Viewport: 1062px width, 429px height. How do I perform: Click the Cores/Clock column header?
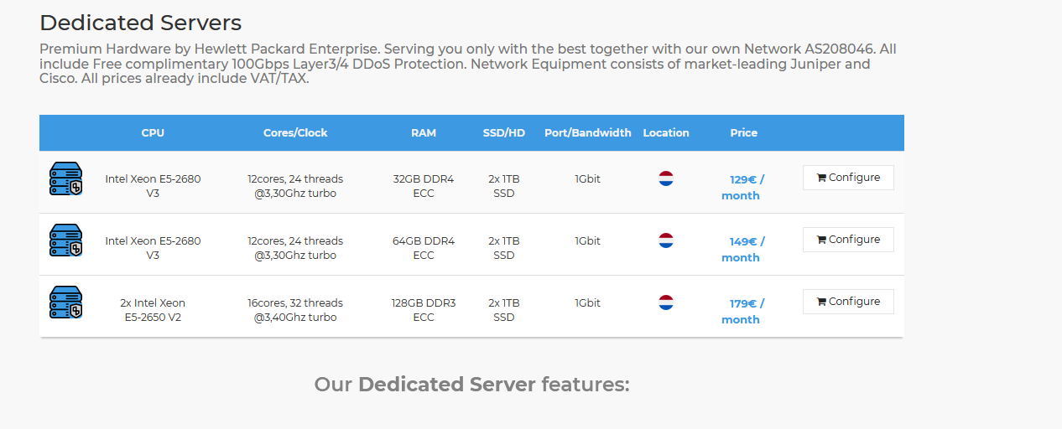tap(295, 132)
